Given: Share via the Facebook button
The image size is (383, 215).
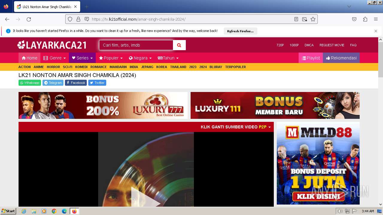Looking at the screenshot, I should click(76, 83).
